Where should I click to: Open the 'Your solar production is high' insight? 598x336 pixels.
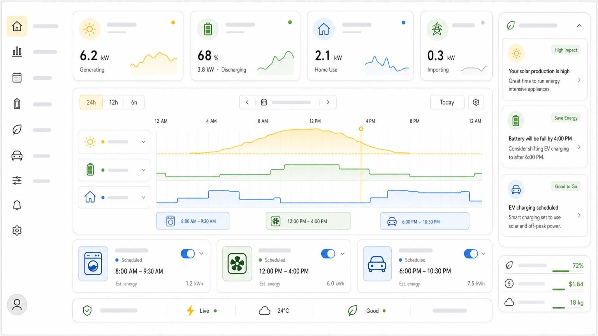click(x=544, y=69)
